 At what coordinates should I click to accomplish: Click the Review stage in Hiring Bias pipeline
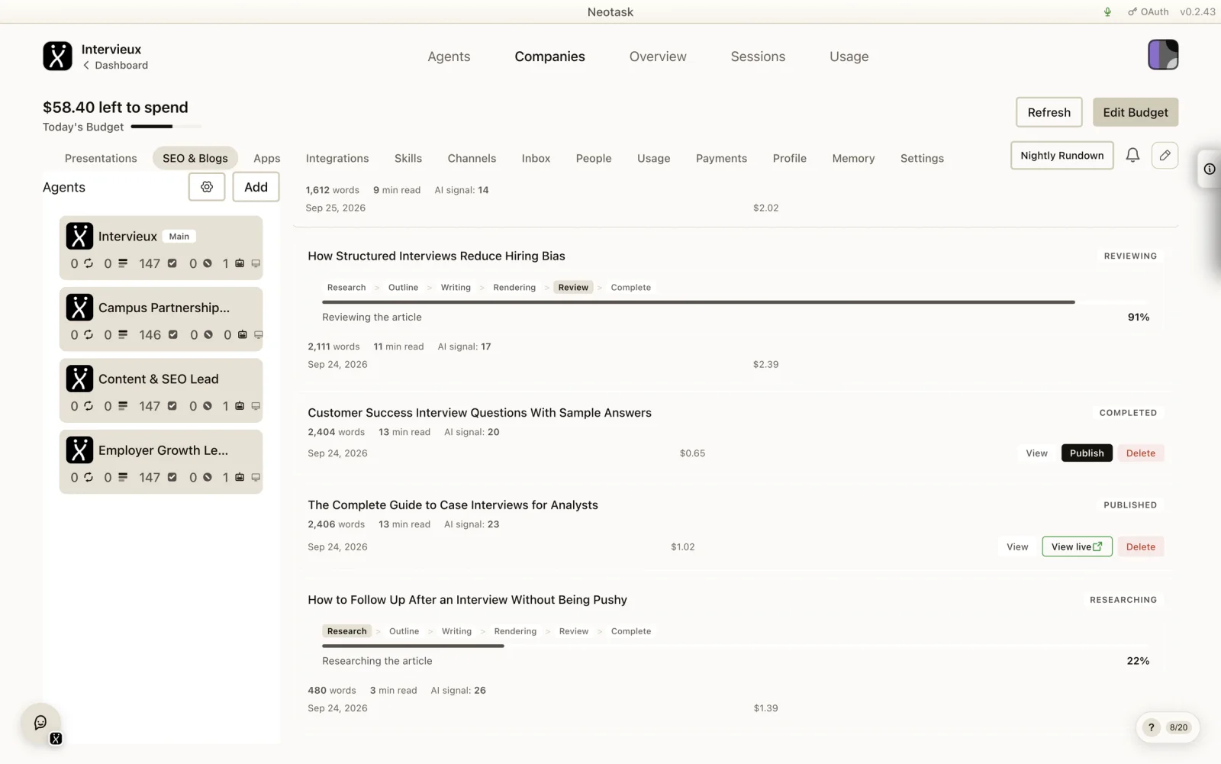pos(573,288)
